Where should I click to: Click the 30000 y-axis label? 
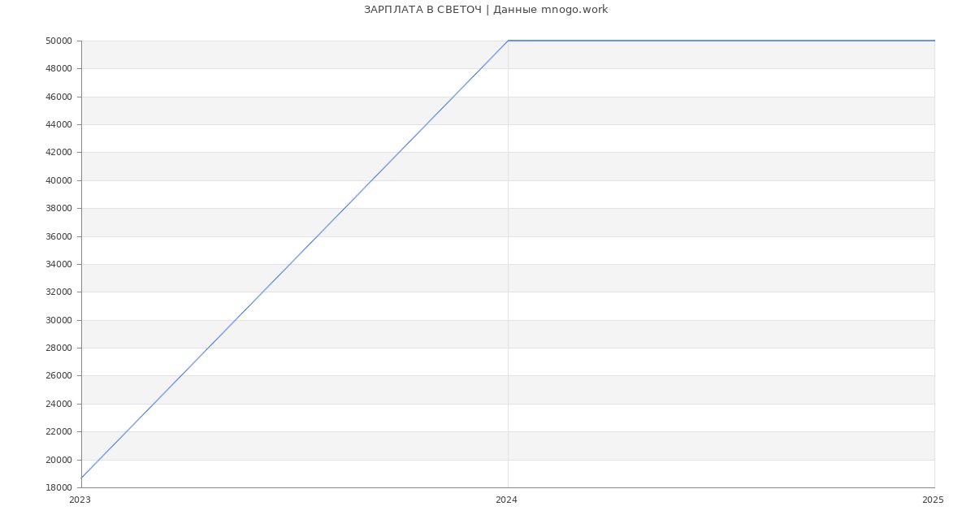point(58,321)
